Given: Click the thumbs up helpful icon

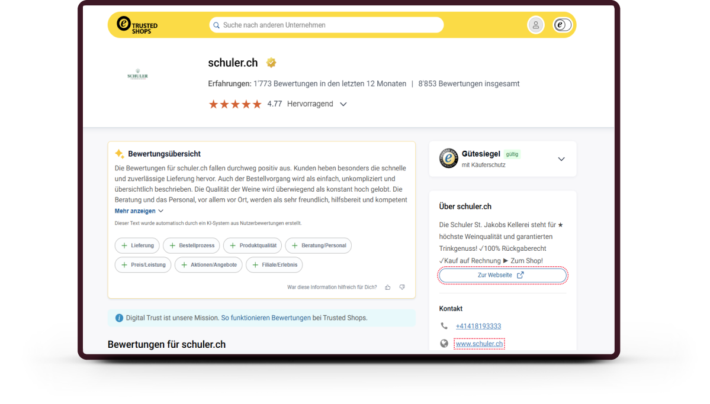Looking at the screenshot, I should point(388,287).
